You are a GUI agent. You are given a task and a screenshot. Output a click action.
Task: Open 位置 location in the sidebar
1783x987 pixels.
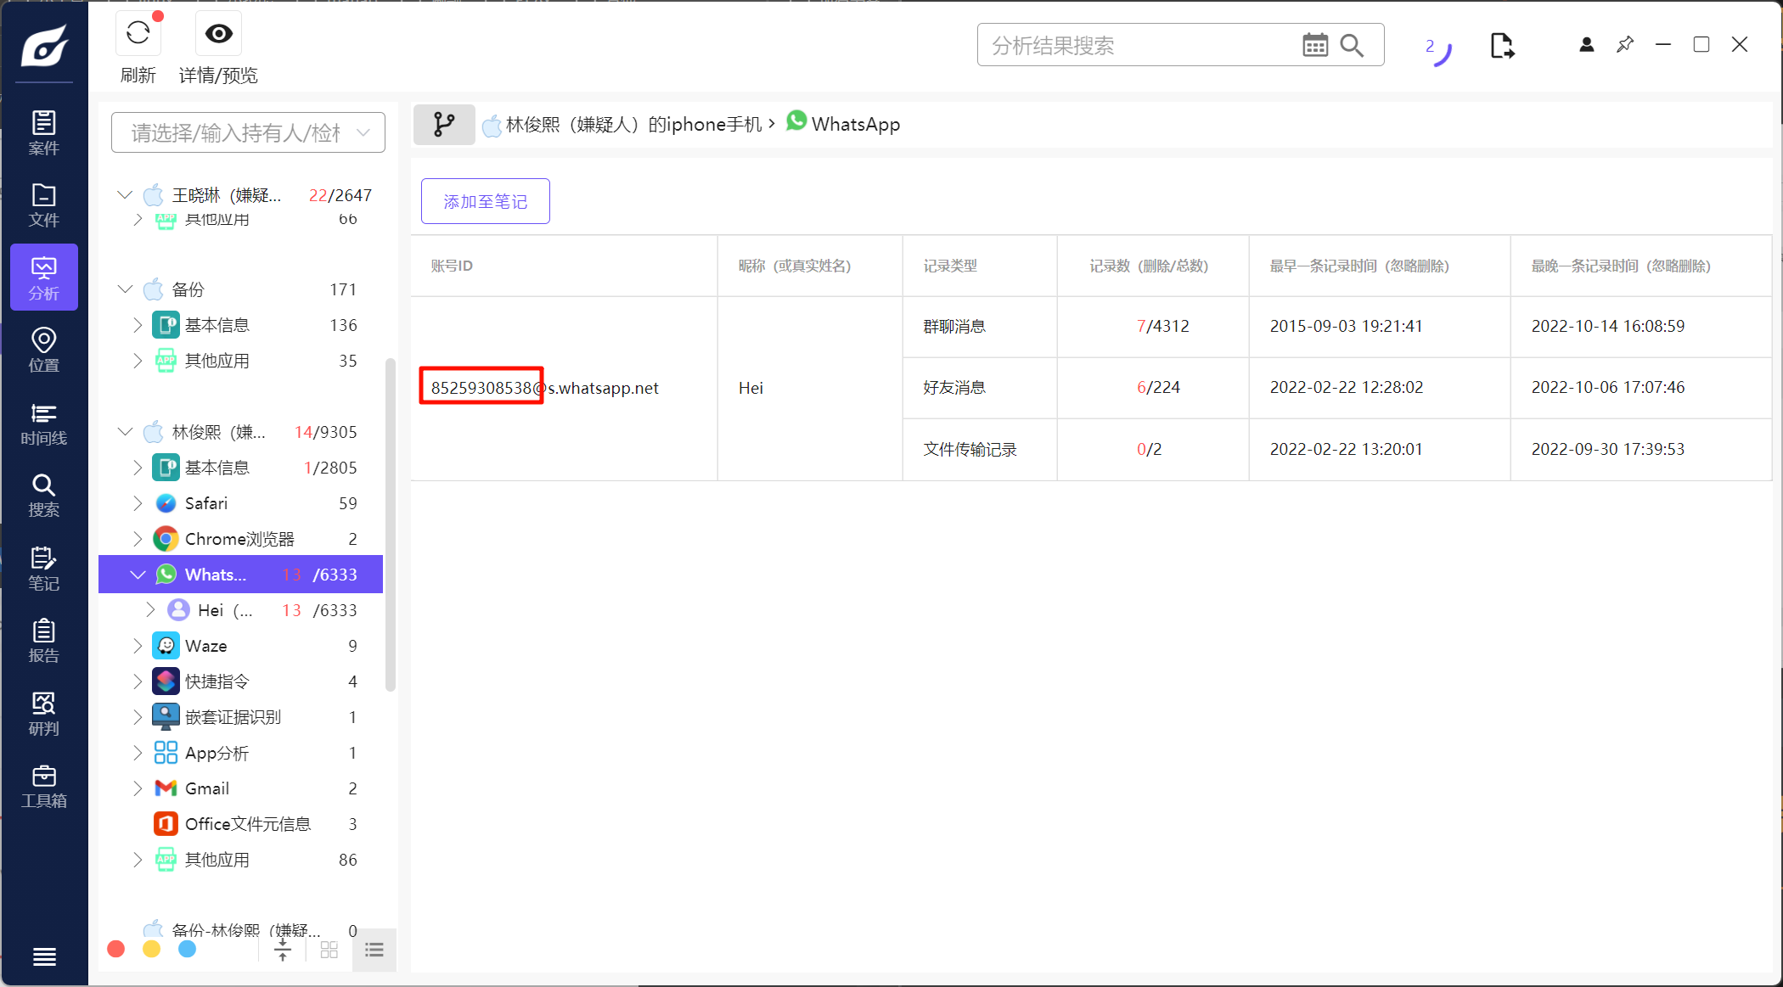(x=44, y=350)
